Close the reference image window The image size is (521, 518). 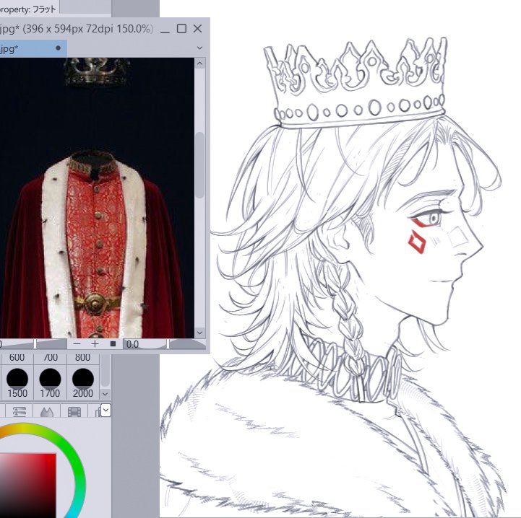(198, 29)
